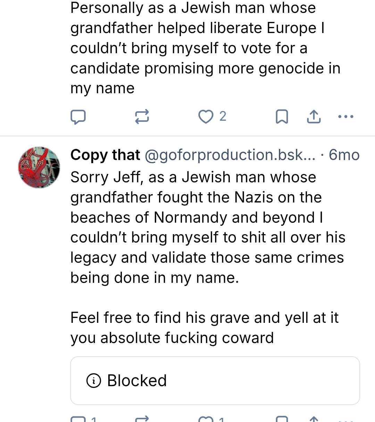Repost the post ending with 'my name'
This screenshot has height=422, width=375.
142,117
